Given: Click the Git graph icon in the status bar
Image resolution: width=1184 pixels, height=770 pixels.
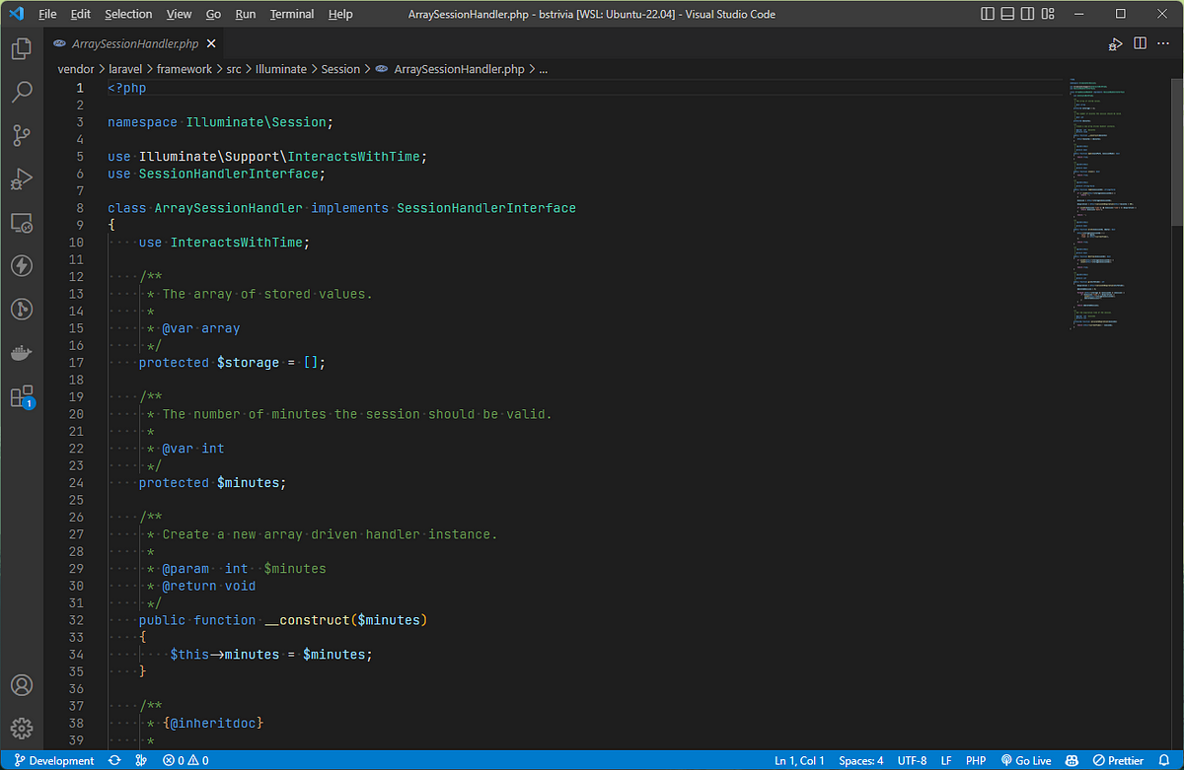Looking at the screenshot, I should (141, 760).
